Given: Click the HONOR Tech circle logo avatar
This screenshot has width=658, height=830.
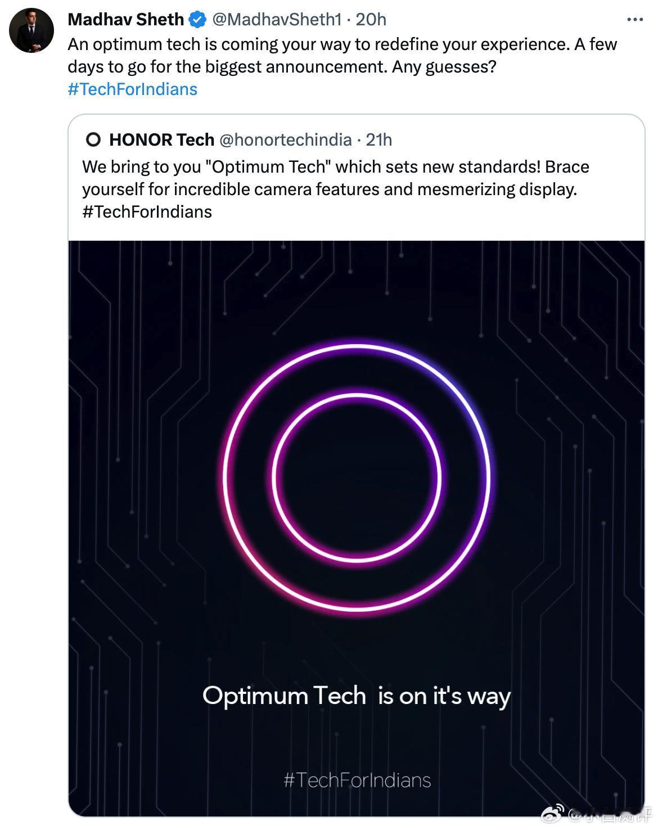Looking at the screenshot, I should click(94, 139).
